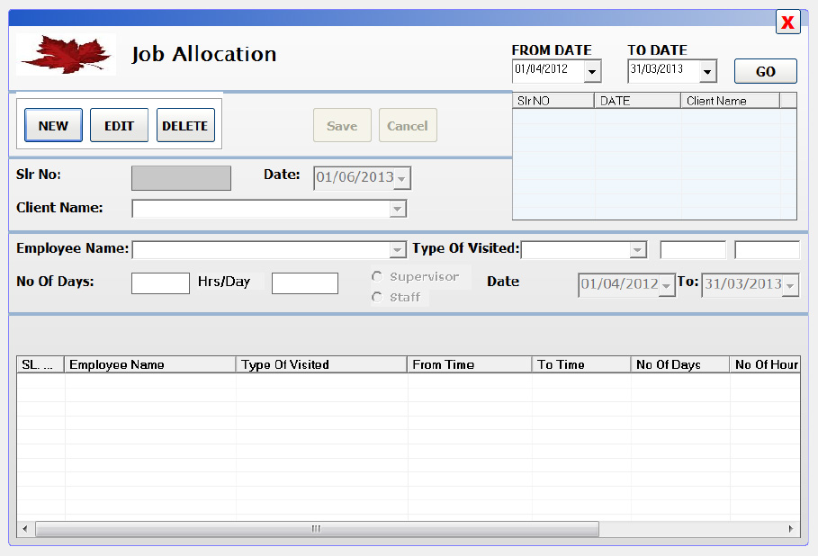Click the NEW button
Image resolution: width=818 pixels, height=556 pixels.
coord(52,125)
